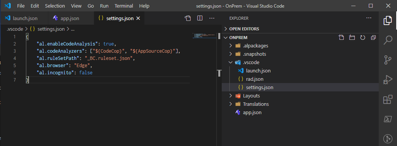
Task: Click the .vscode breadcrumb segment
Action: [x=15, y=29]
